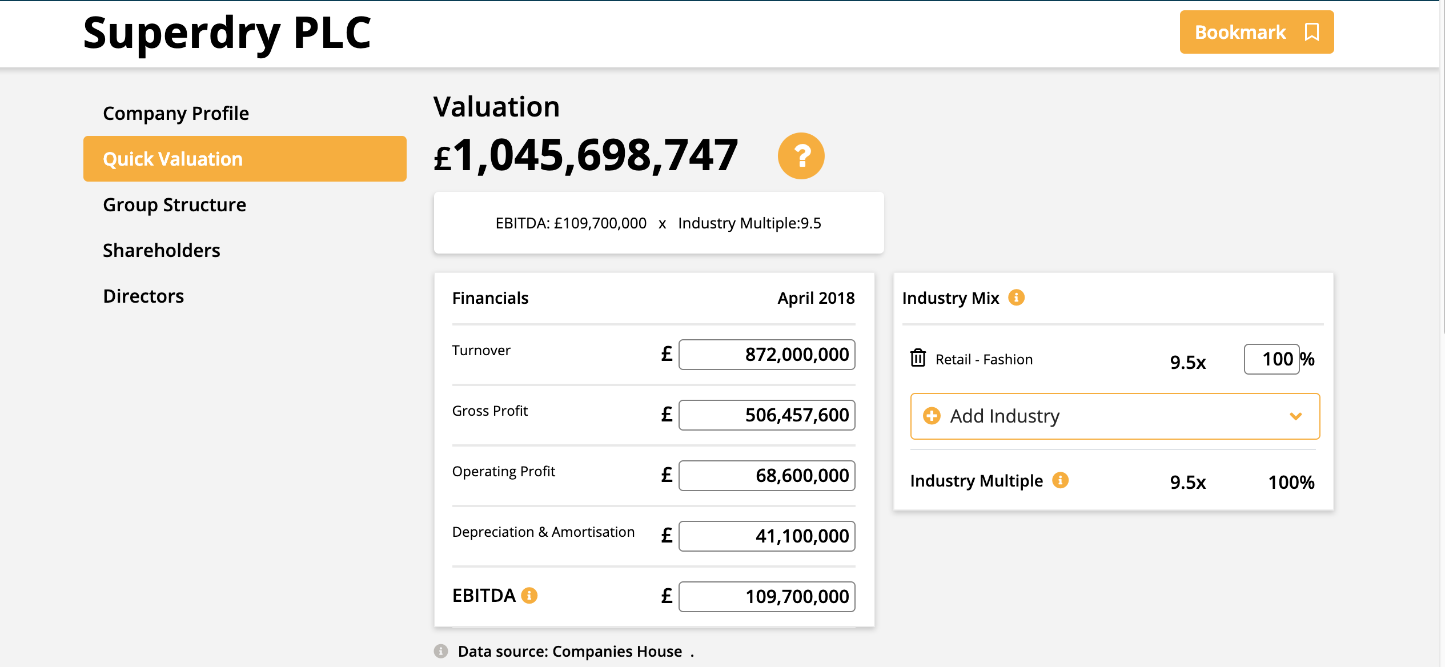This screenshot has height=667, width=1445.
Task: Click the Valuation heading
Action: [496, 107]
